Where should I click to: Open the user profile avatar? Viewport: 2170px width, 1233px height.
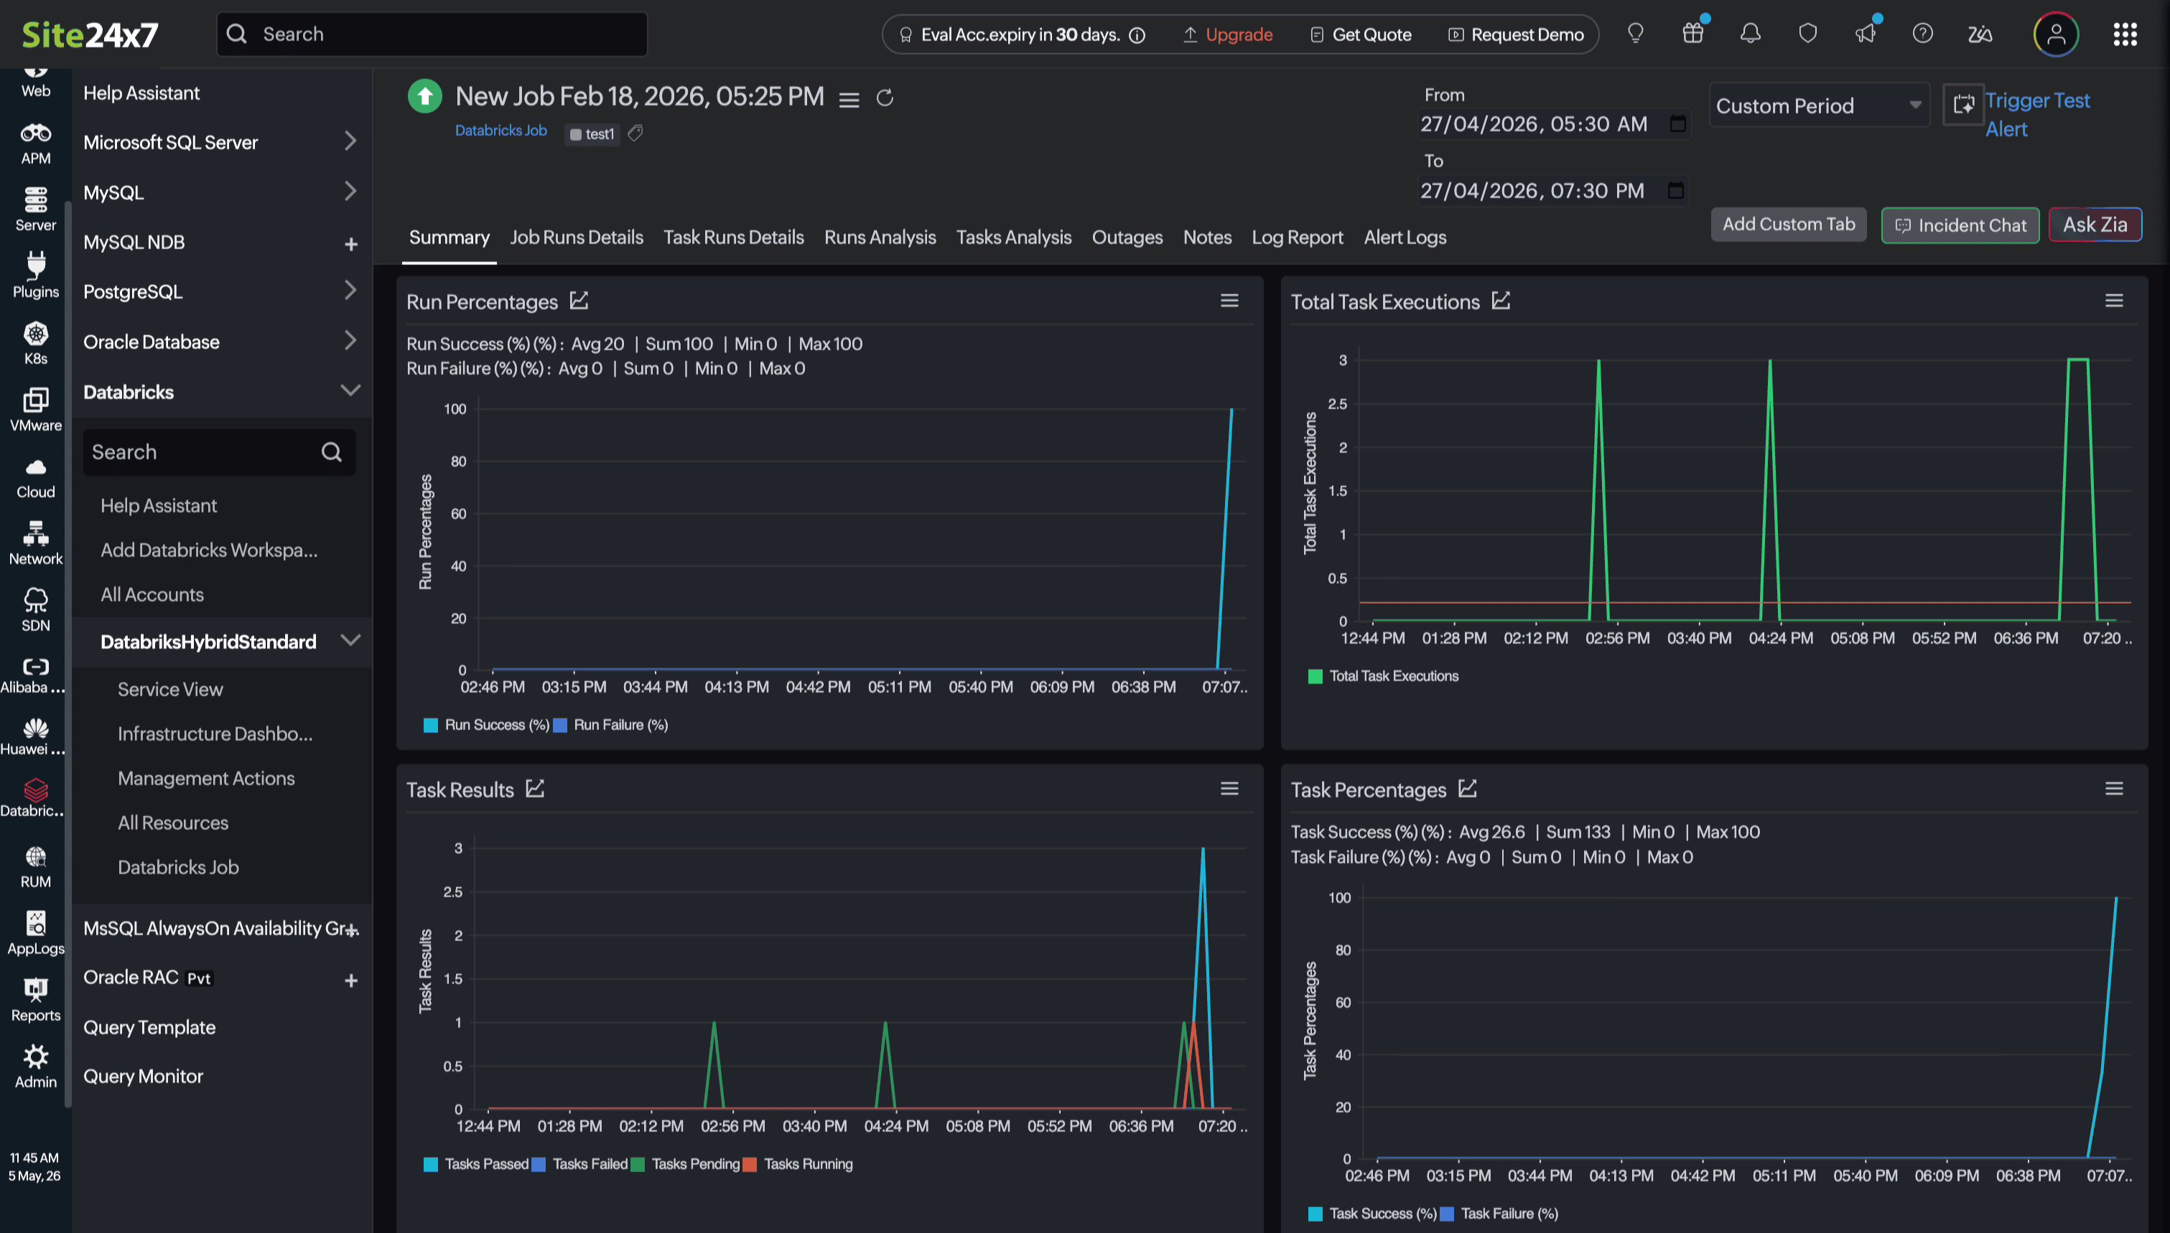[x=2056, y=34]
